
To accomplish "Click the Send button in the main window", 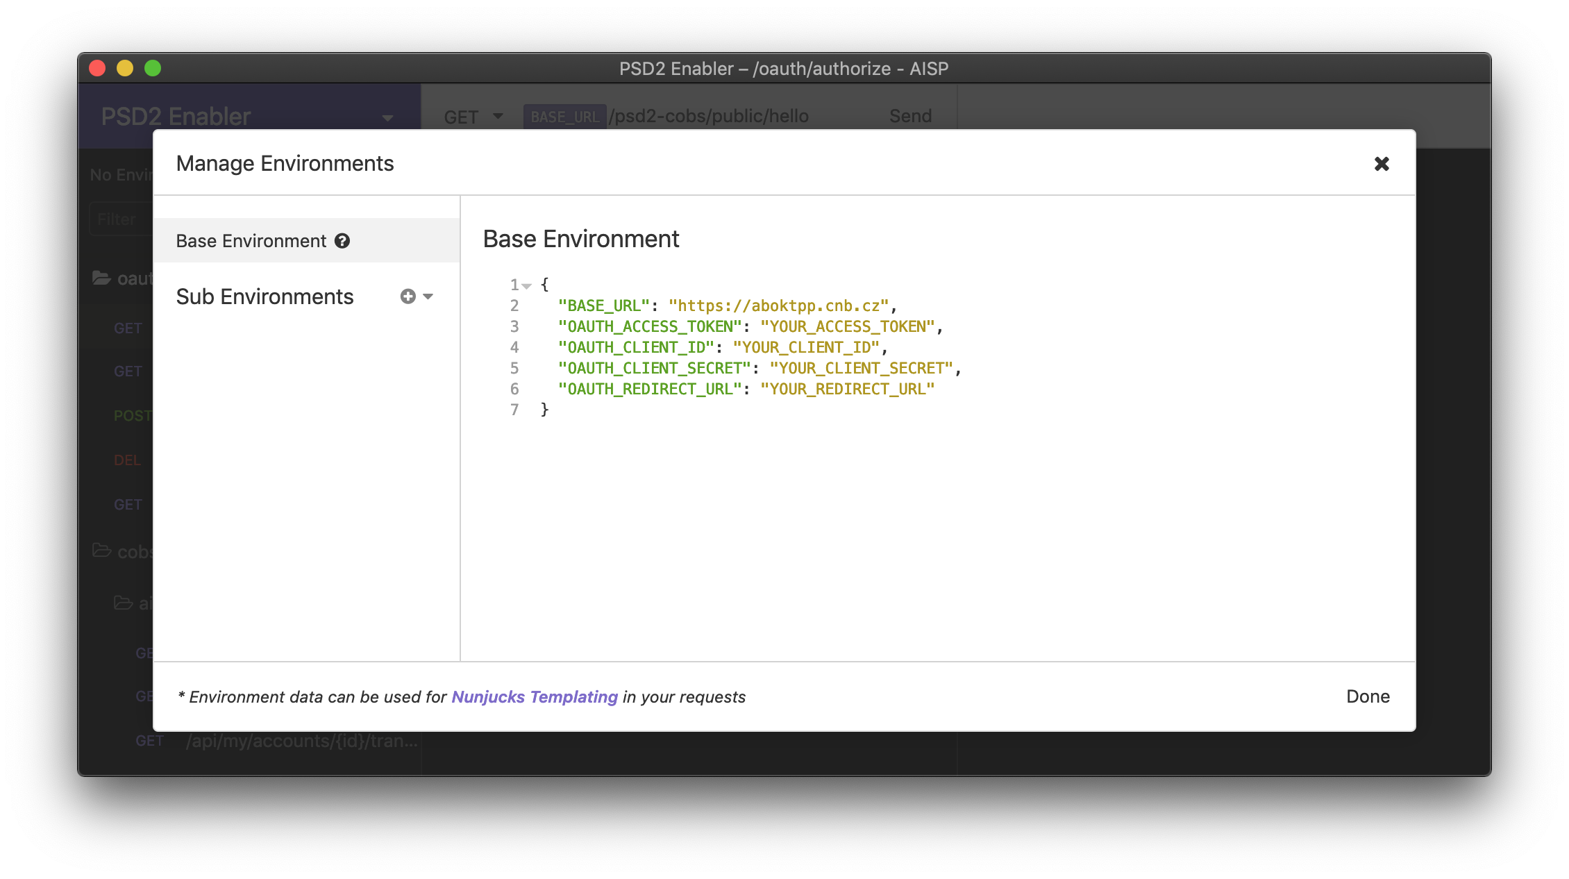I will [910, 116].
